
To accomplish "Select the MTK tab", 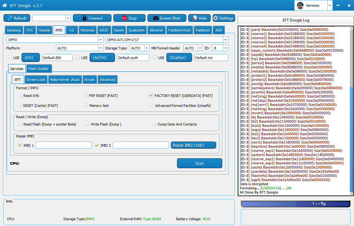I will (x=59, y=30).
